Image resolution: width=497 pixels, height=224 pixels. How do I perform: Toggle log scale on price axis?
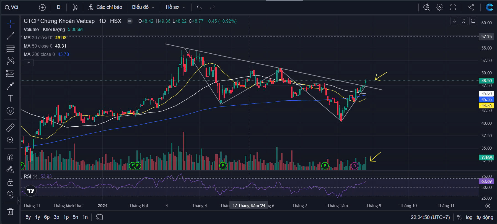pyautogui.click(x=469, y=217)
